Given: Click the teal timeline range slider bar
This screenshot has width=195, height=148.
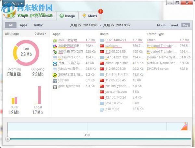Looking at the screenshot, I should click(100, 139).
